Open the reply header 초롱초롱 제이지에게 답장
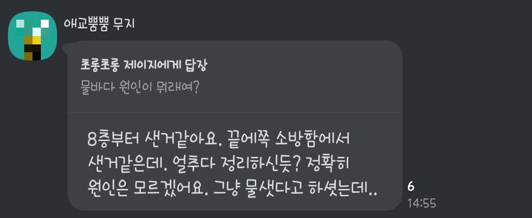 tap(143, 65)
